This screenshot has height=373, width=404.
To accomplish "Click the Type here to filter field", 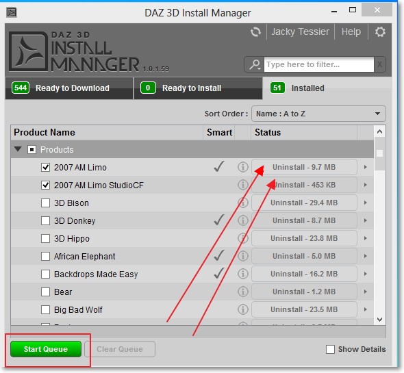I will (x=319, y=64).
